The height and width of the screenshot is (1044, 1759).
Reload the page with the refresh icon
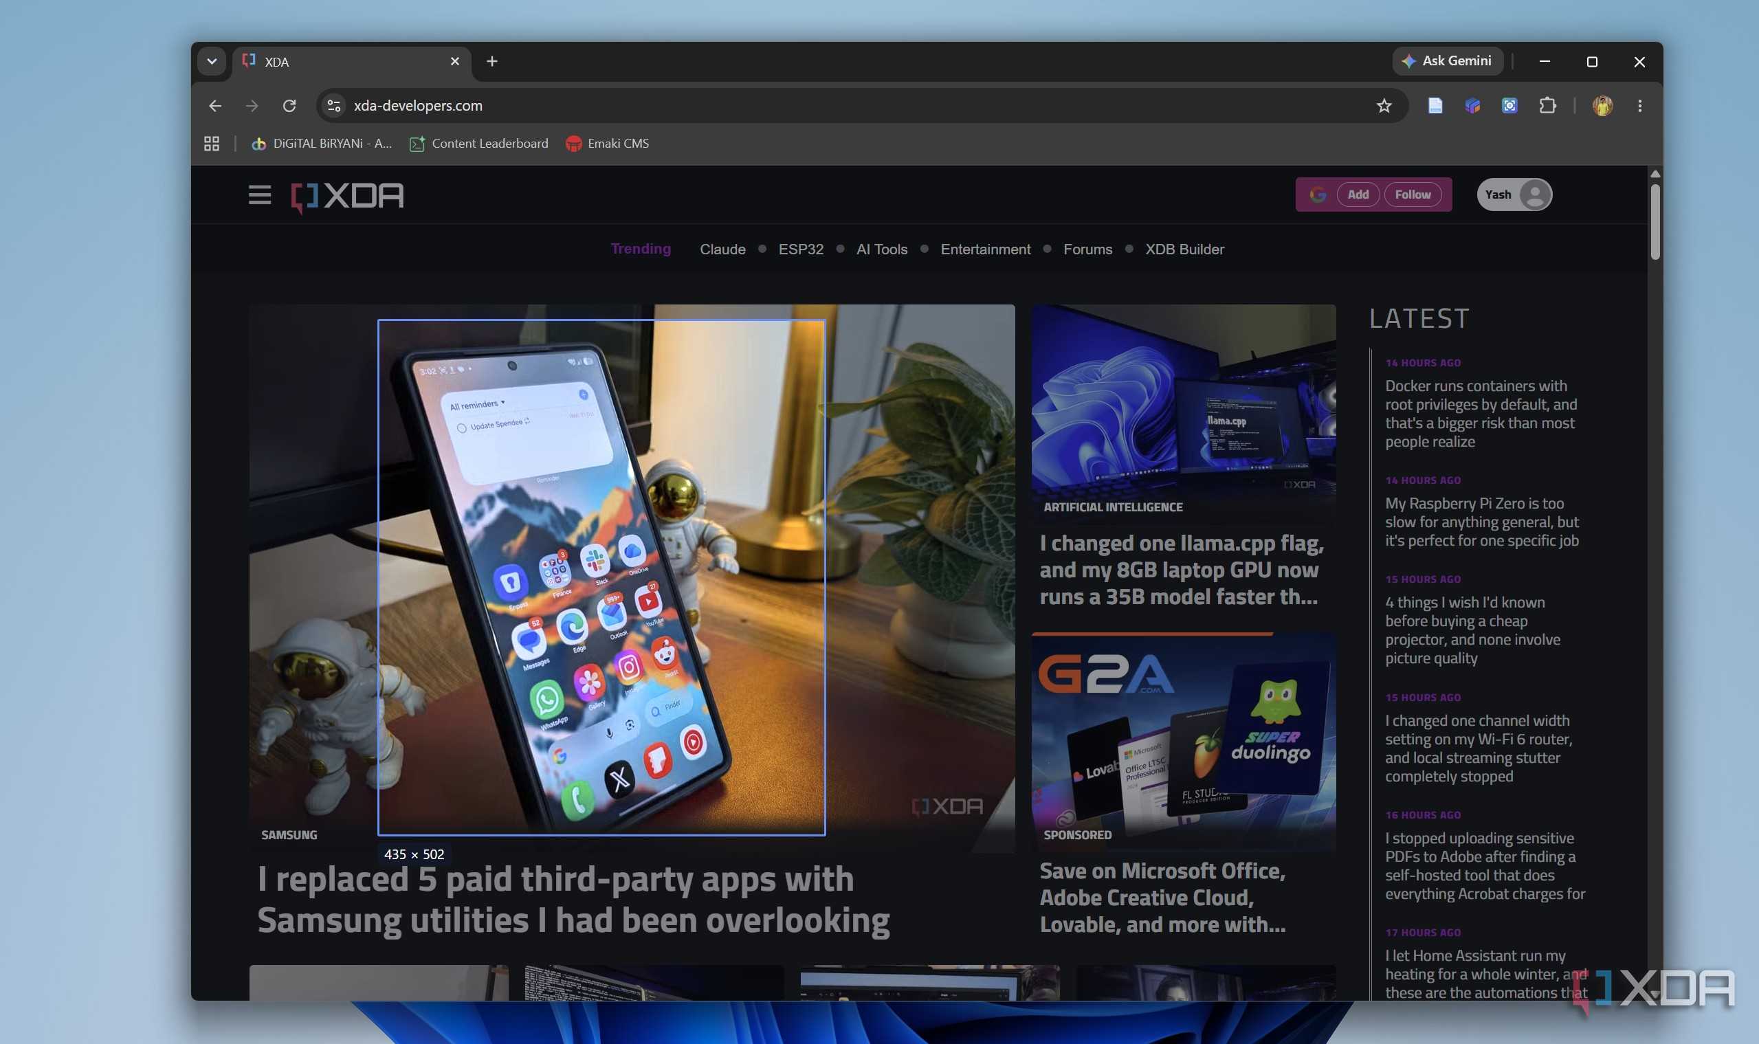coord(289,106)
